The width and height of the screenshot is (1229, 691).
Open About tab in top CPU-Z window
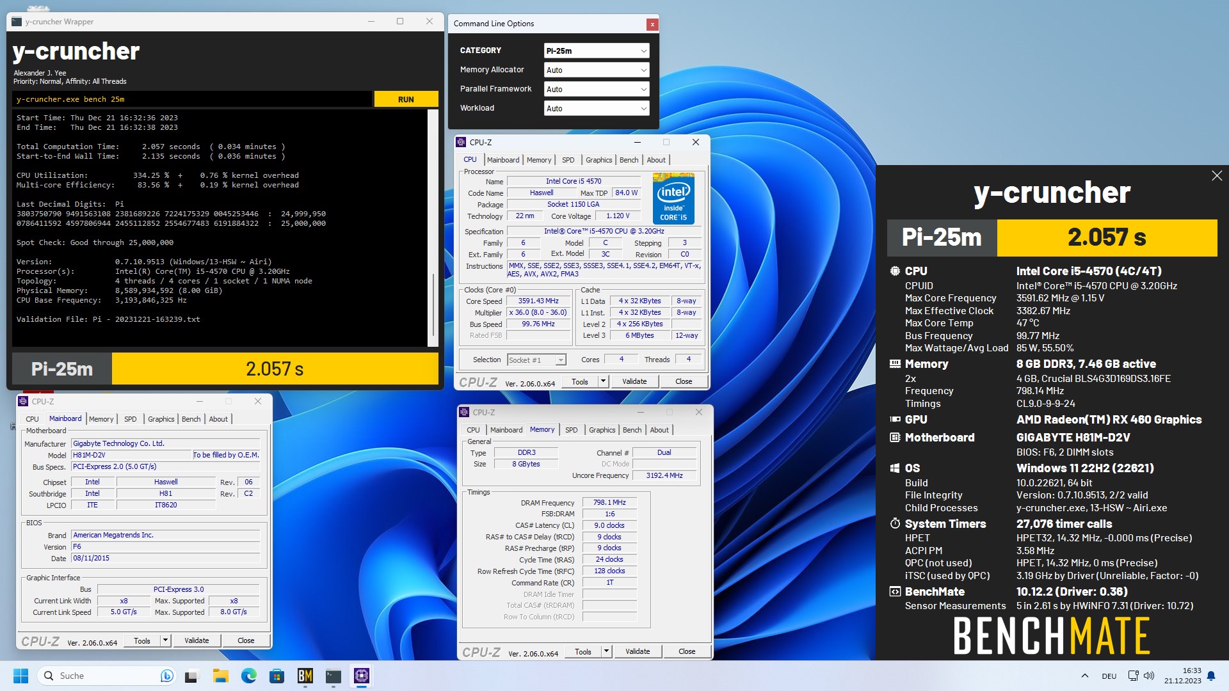(656, 160)
